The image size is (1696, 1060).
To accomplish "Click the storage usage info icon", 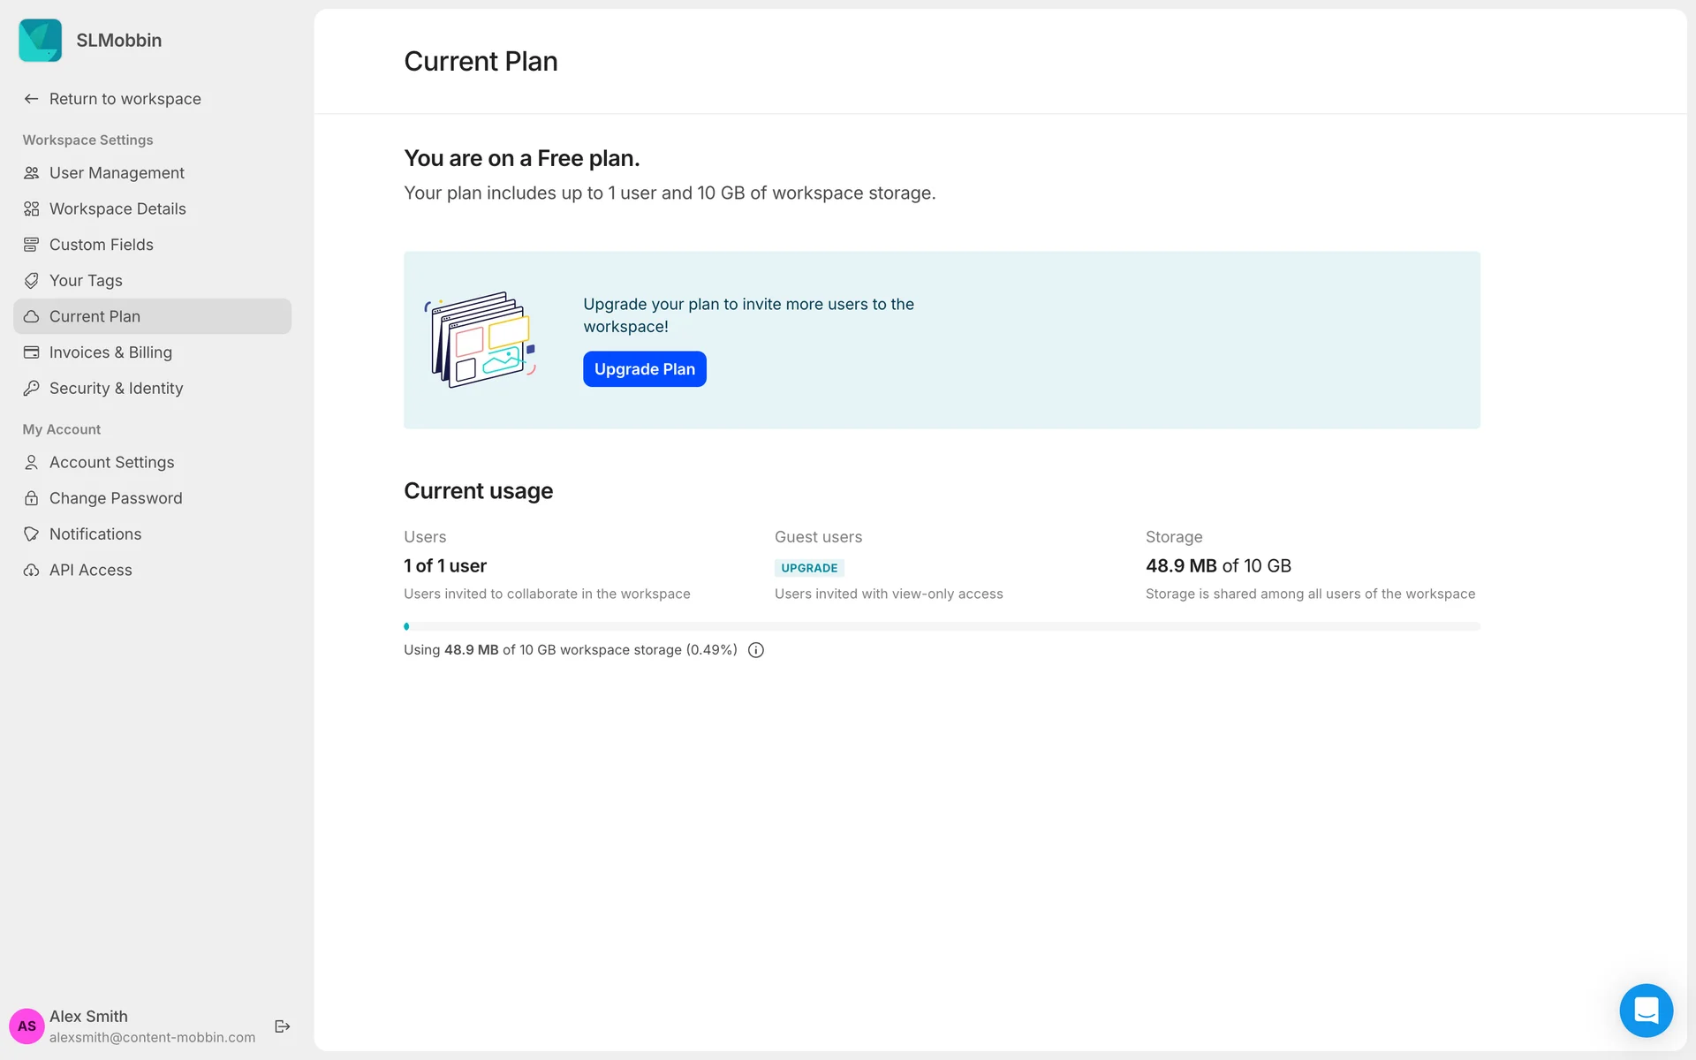I will [x=756, y=650].
